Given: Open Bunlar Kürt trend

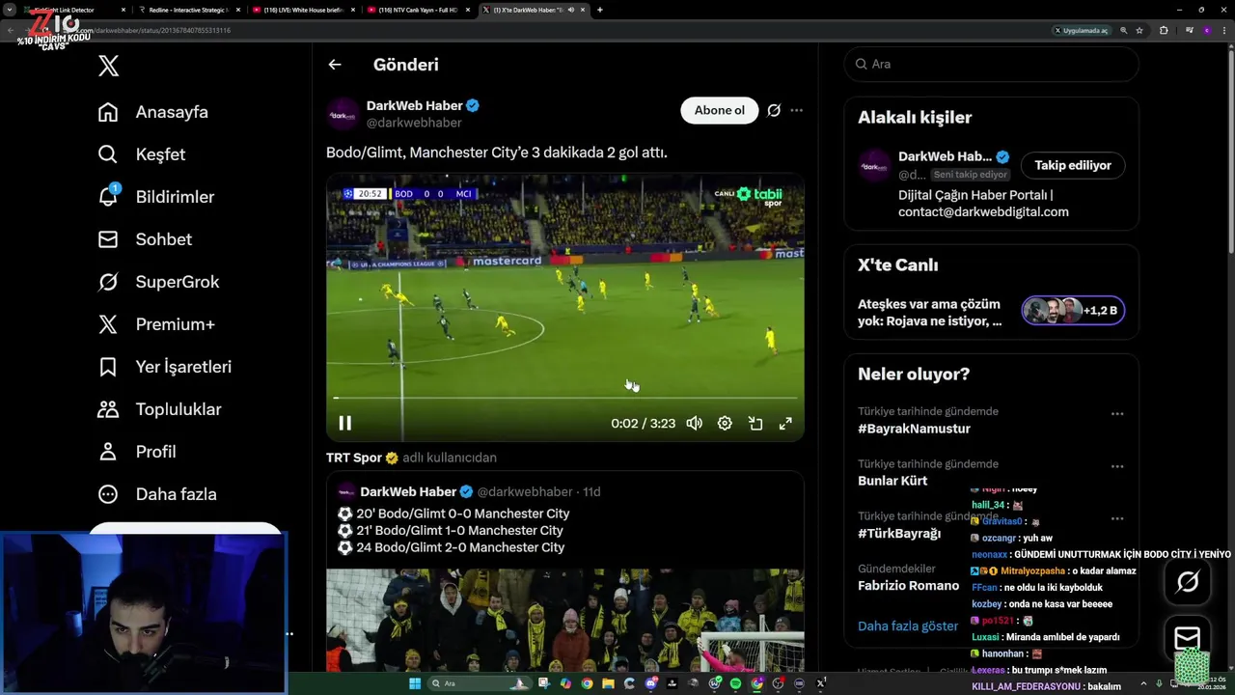Looking at the screenshot, I should tap(892, 481).
